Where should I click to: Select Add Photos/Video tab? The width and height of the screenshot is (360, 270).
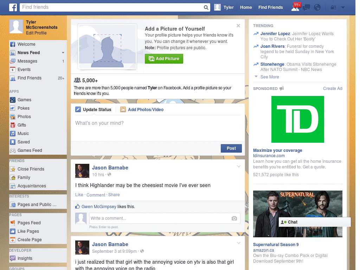pyautogui.click(x=142, y=110)
